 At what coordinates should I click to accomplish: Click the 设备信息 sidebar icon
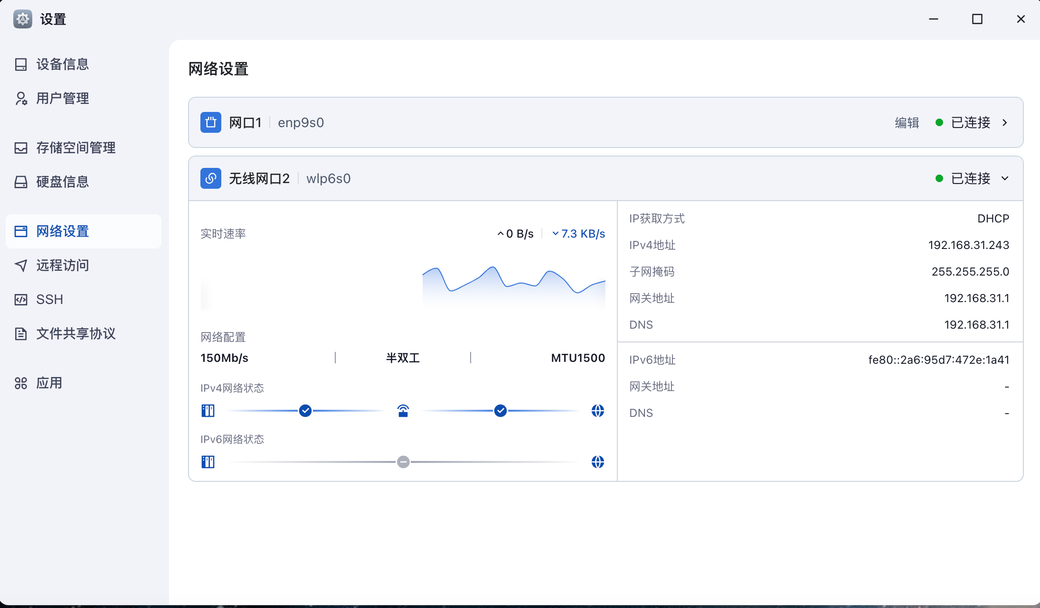(x=21, y=64)
